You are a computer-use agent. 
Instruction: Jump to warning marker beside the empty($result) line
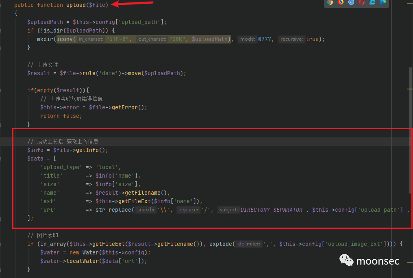pyautogui.click(x=410, y=89)
